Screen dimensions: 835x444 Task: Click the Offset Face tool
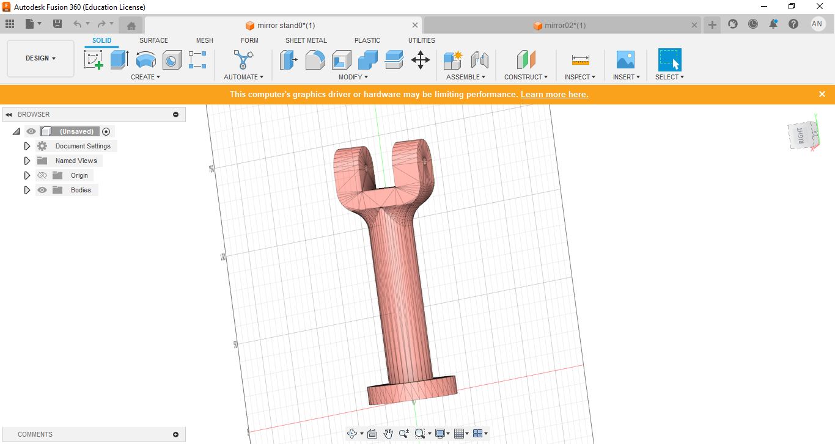[394, 60]
